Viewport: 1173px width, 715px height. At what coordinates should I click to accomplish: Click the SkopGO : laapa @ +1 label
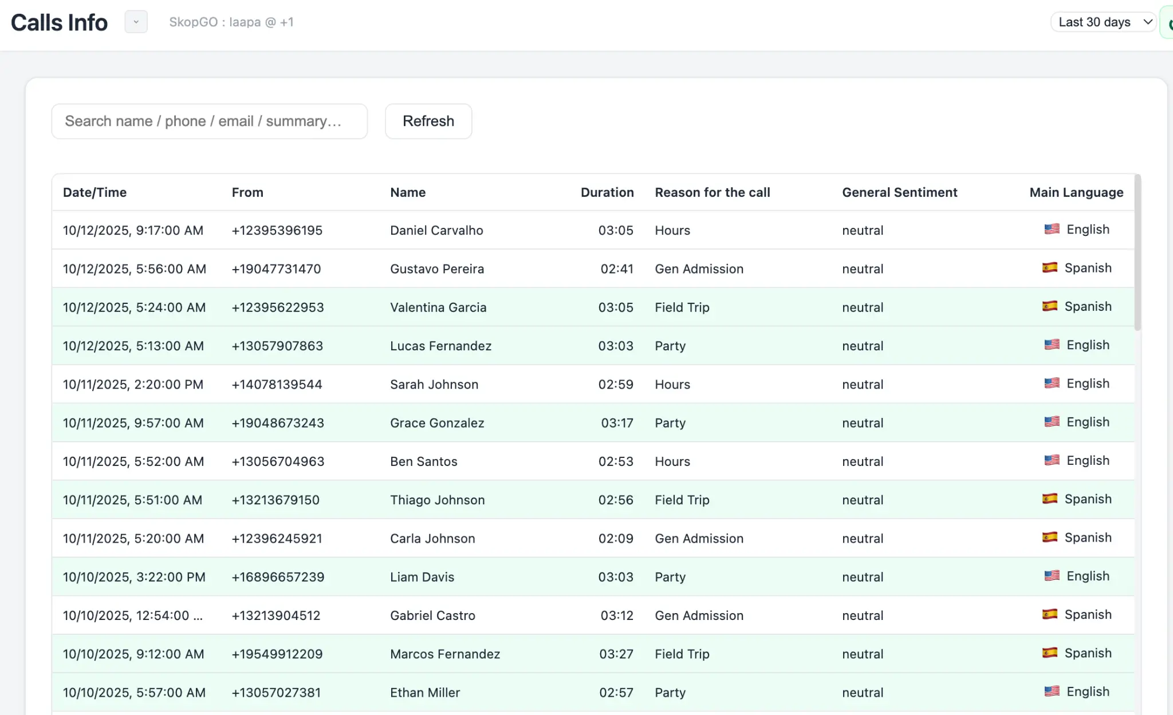click(x=231, y=22)
